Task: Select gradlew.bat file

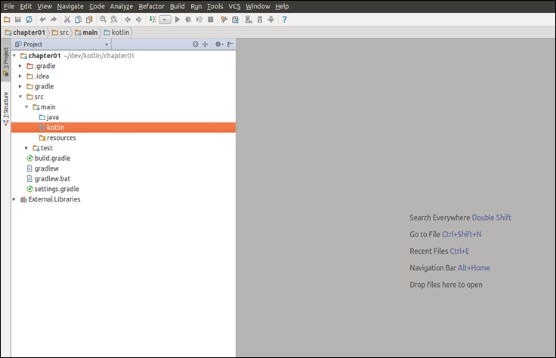Action: click(48, 179)
